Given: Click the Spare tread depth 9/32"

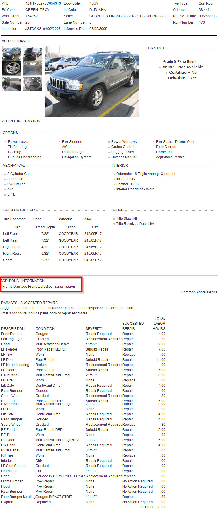Looking at the screenshot, I should coord(45,260).
